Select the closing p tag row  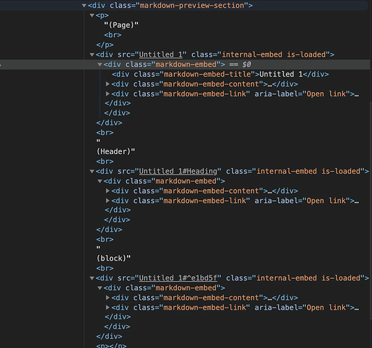tap(105, 45)
